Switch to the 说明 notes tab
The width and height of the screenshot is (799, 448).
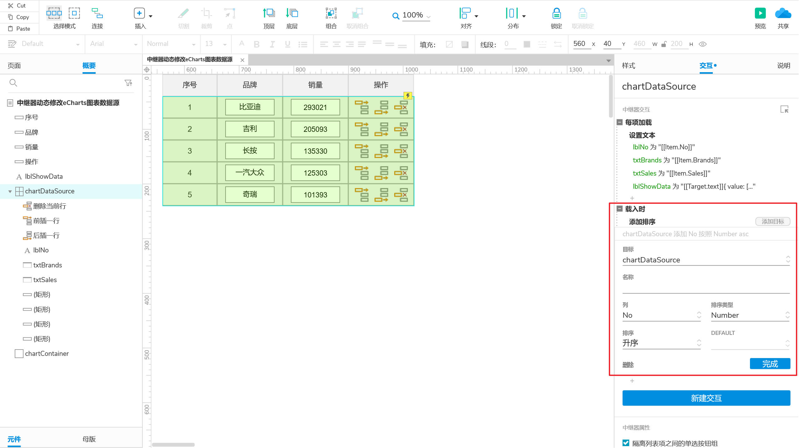[784, 66]
